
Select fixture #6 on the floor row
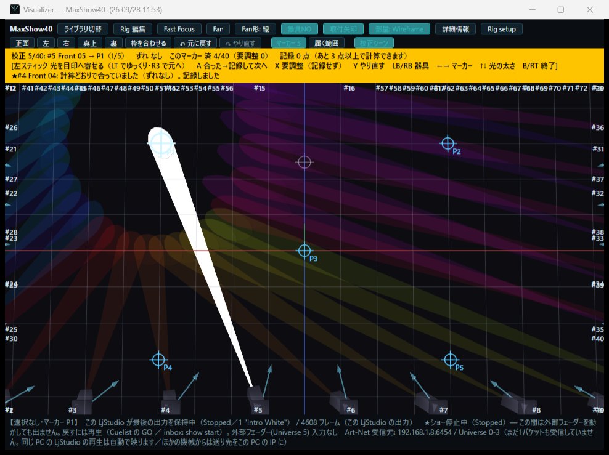pos(343,402)
